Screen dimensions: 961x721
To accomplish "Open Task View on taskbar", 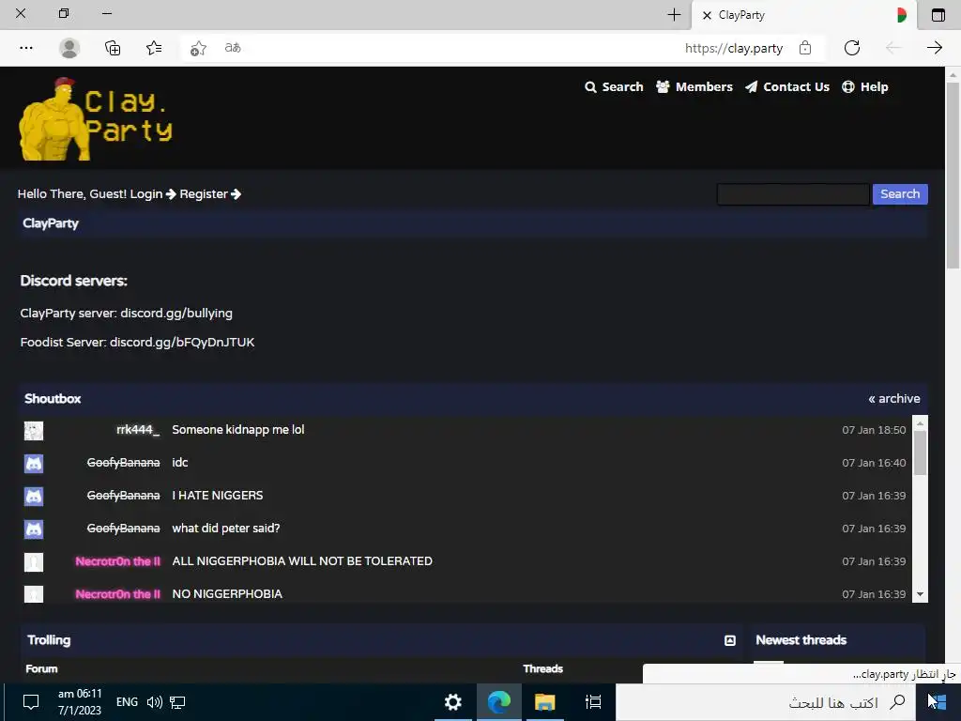I will (593, 702).
